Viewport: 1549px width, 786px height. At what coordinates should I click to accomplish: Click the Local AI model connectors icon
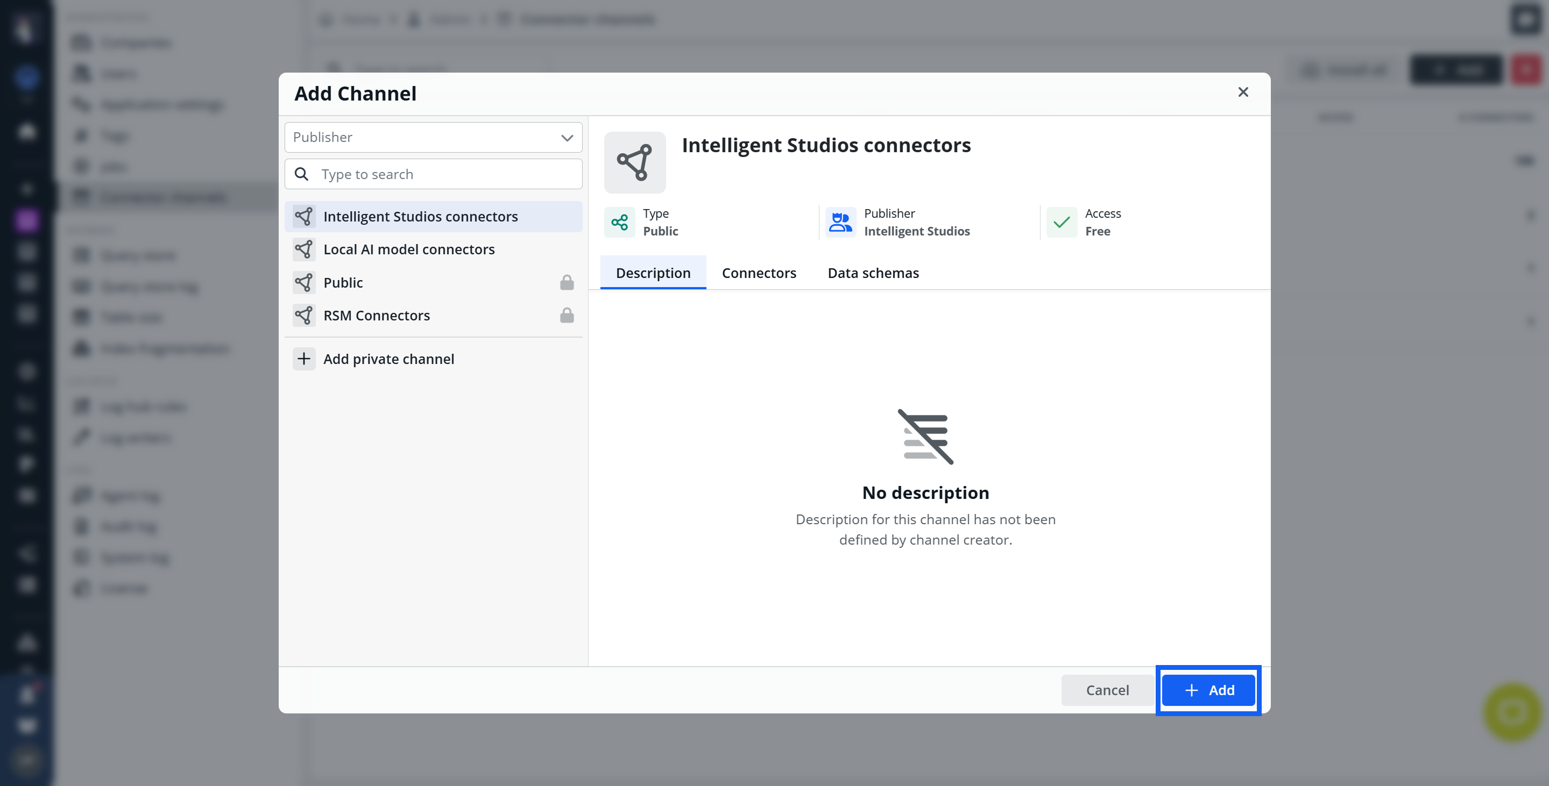305,249
